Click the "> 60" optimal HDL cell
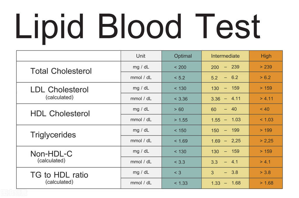This screenshot has width=299, height=198. [x=179, y=109]
